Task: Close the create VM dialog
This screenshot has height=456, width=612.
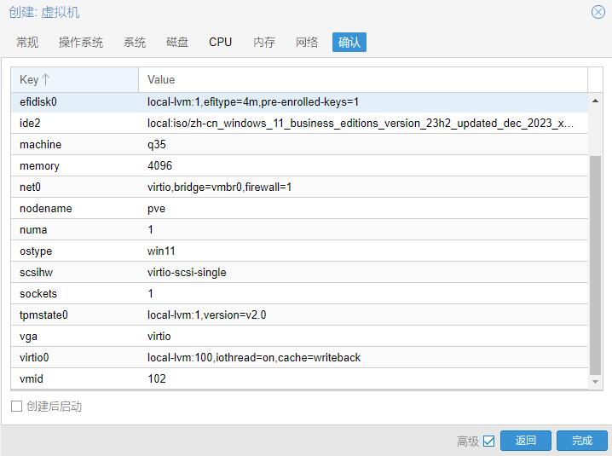Action: [598, 12]
